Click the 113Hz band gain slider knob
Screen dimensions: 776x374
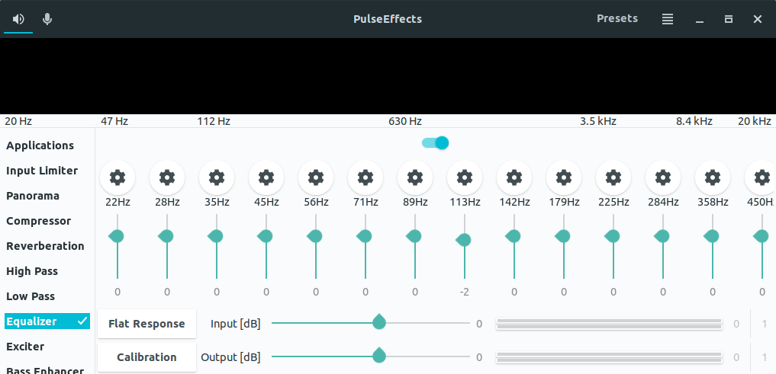point(464,240)
